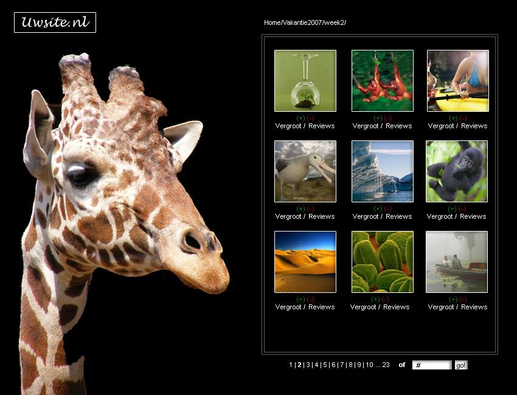Click Vergroot under the orangutans photo
The image size is (517, 395).
click(x=366, y=126)
